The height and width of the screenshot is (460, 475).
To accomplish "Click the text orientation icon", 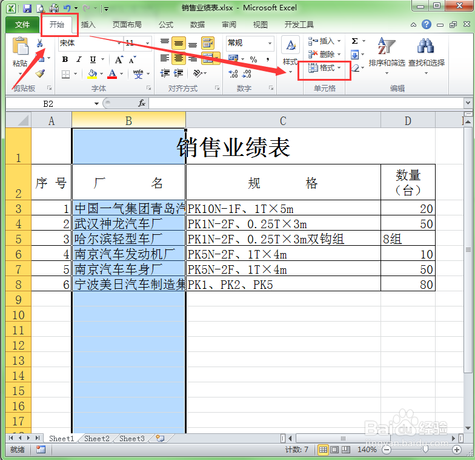I will click(198, 73).
